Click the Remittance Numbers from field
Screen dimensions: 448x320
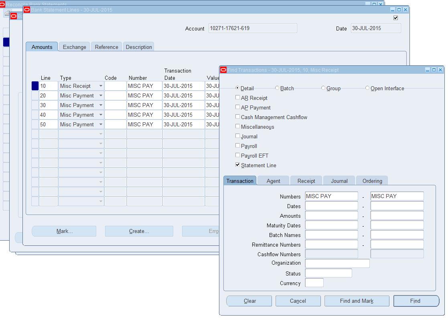(x=331, y=244)
